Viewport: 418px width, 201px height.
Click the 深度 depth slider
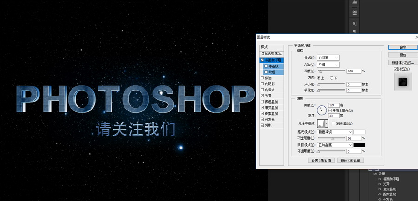click(x=331, y=71)
